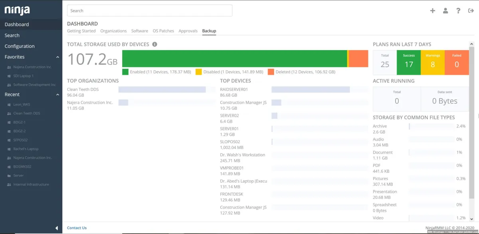
Task: Click folder icon beside Server
Action: [x=9, y=175]
